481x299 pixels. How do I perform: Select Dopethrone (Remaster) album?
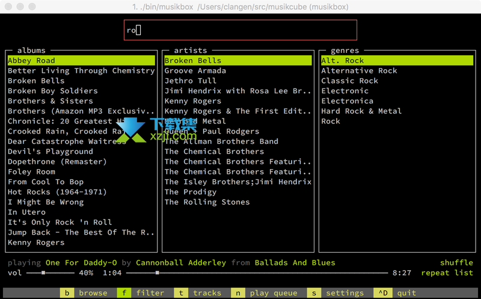coord(81,162)
